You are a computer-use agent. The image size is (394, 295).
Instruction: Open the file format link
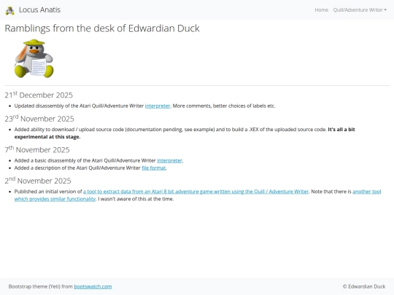tap(153, 168)
